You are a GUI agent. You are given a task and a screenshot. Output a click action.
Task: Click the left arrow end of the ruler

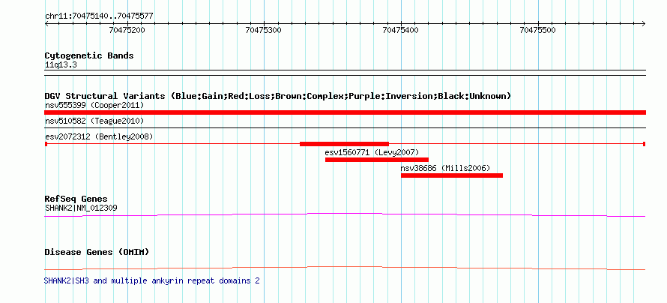tap(46, 23)
